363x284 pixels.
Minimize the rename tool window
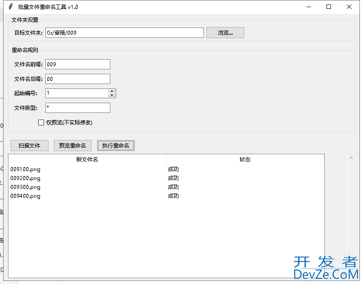[309, 7]
